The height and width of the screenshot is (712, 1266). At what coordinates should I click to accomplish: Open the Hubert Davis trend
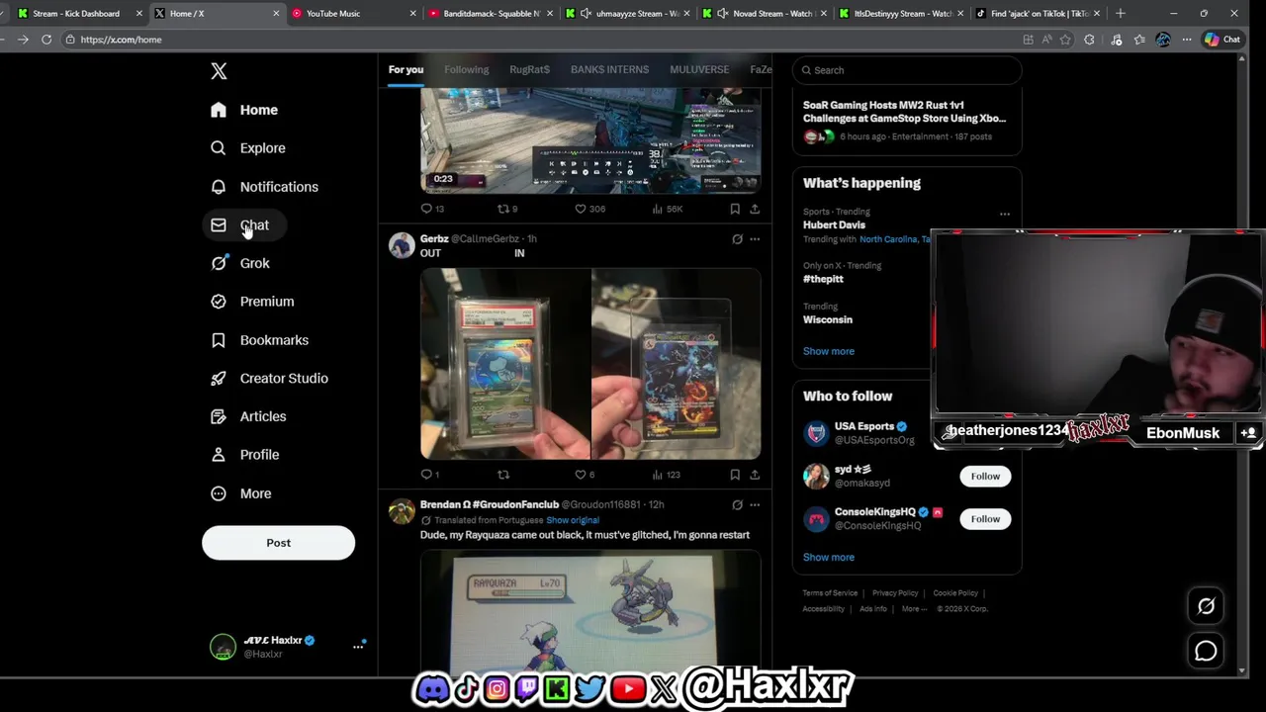point(834,224)
